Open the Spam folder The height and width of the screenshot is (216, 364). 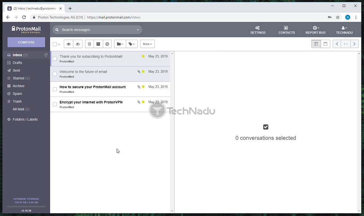26,94
